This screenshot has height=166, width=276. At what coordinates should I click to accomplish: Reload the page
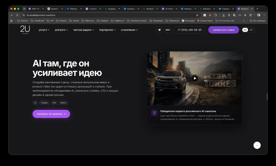pos(17,15)
